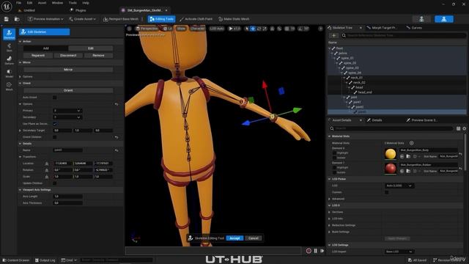The height and width of the screenshot is (264, 469).
Task: Enable the Update Children checkbox
Action: [x=55, y=183]
